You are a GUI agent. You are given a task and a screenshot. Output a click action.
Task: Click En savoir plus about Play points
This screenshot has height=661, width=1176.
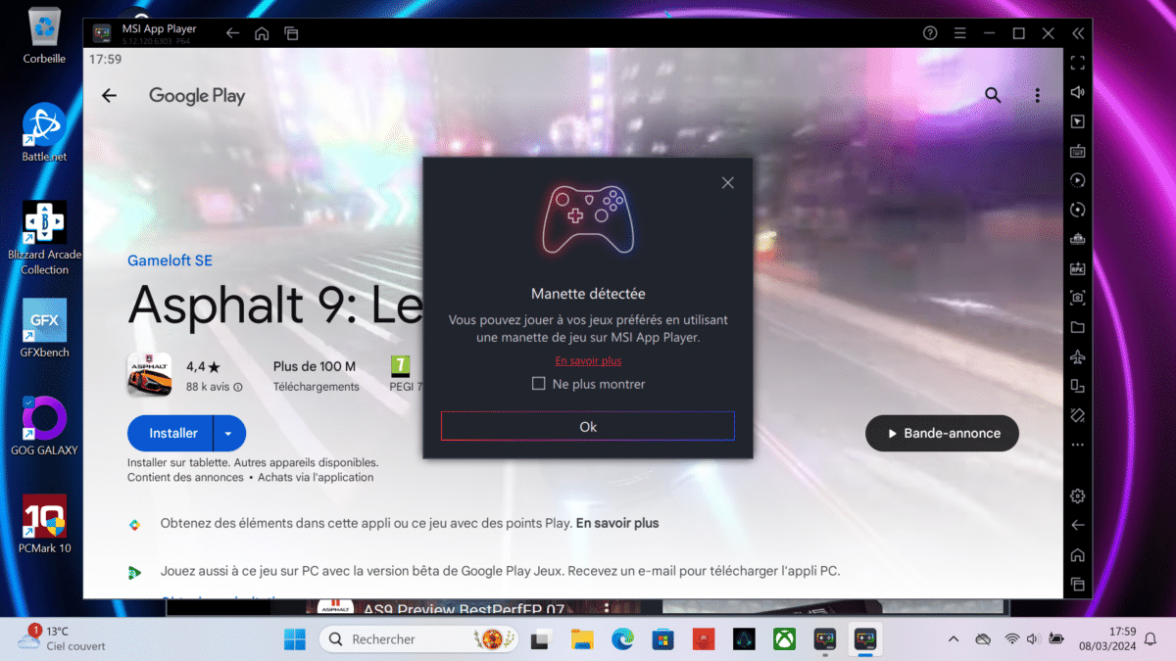(617, 523)
